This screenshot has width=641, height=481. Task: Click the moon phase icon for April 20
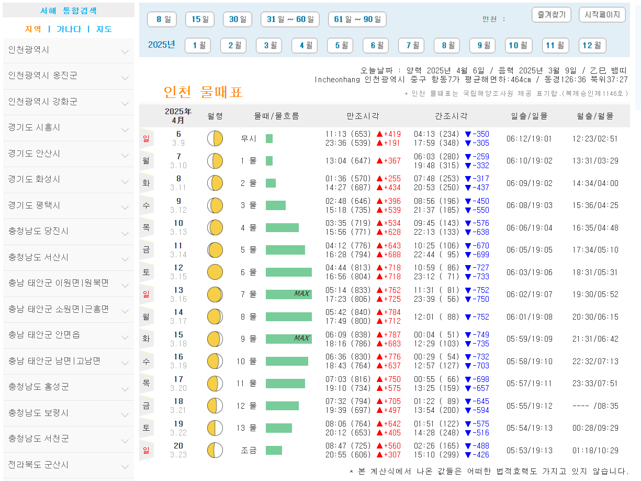click(x=215, y=450)
